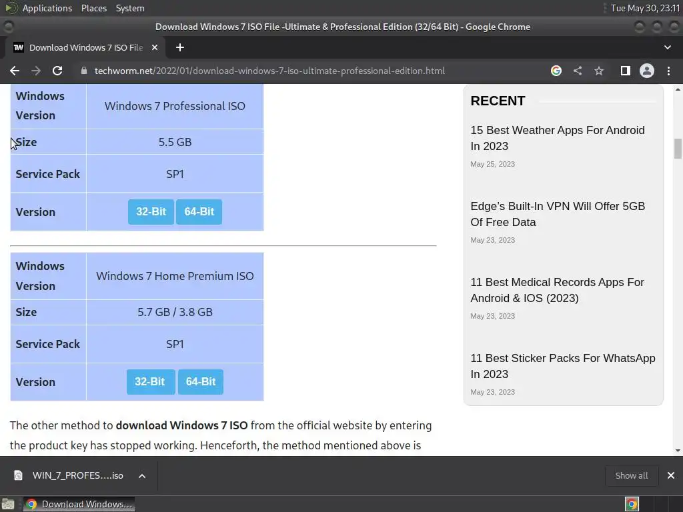Image resolution: width=683 pixels, height=512 pixels.
Task: Click the scrollbar down arrow
Action: click(x=678, y=451)
